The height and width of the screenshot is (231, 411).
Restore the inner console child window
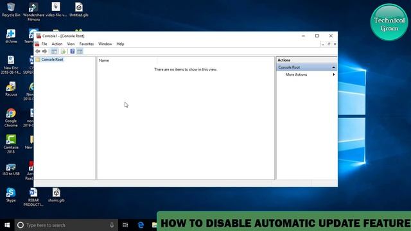[x=329, y=44]
